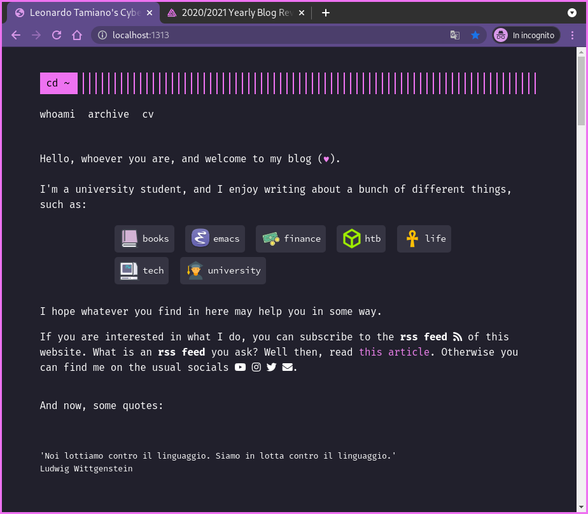The height and width of the screenshot is (514, 588).
Task: Click the blue bookmark star
Action: point(475,35)
